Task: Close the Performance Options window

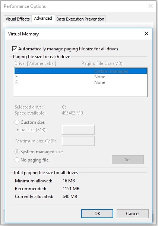Action: tap(151, 6)
